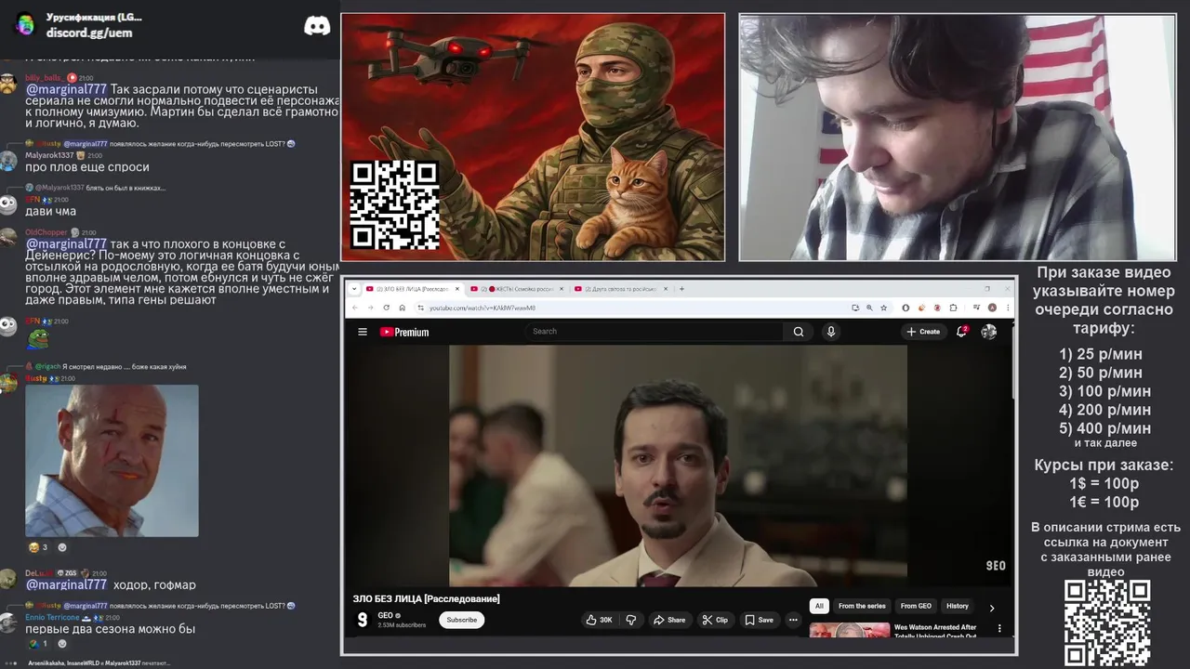Open GEO channel name link
The image size is (1190, 669).
385,615
